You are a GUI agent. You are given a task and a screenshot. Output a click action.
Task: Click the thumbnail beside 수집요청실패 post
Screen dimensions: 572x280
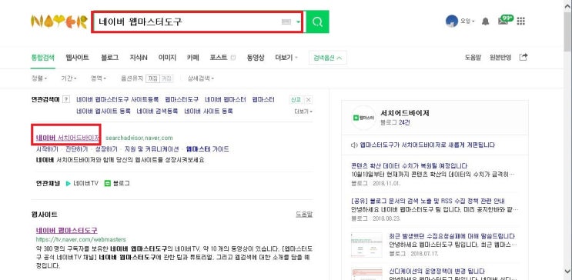[x=366, y=245]
